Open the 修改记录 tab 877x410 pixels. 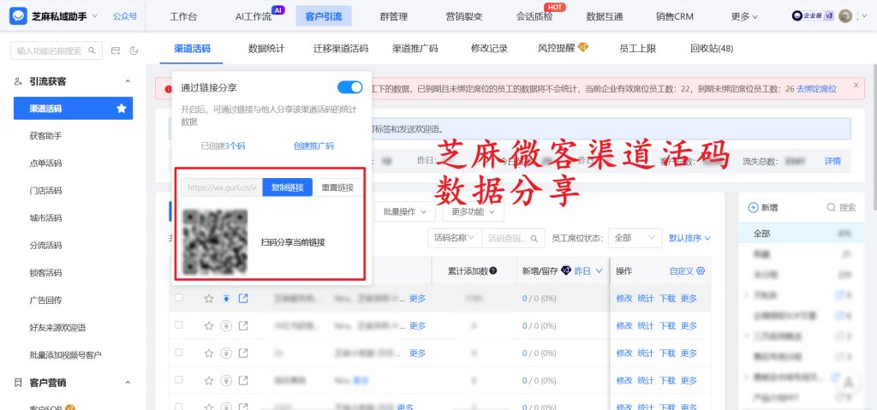489,49
